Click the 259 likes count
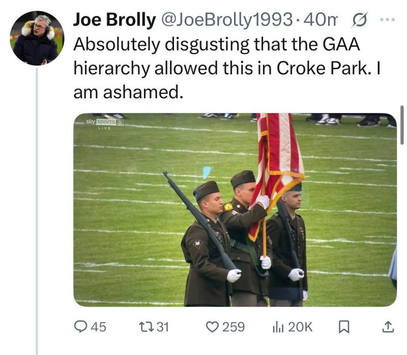The height and width of the screenshot is (355, 407). tap(234, 327)
